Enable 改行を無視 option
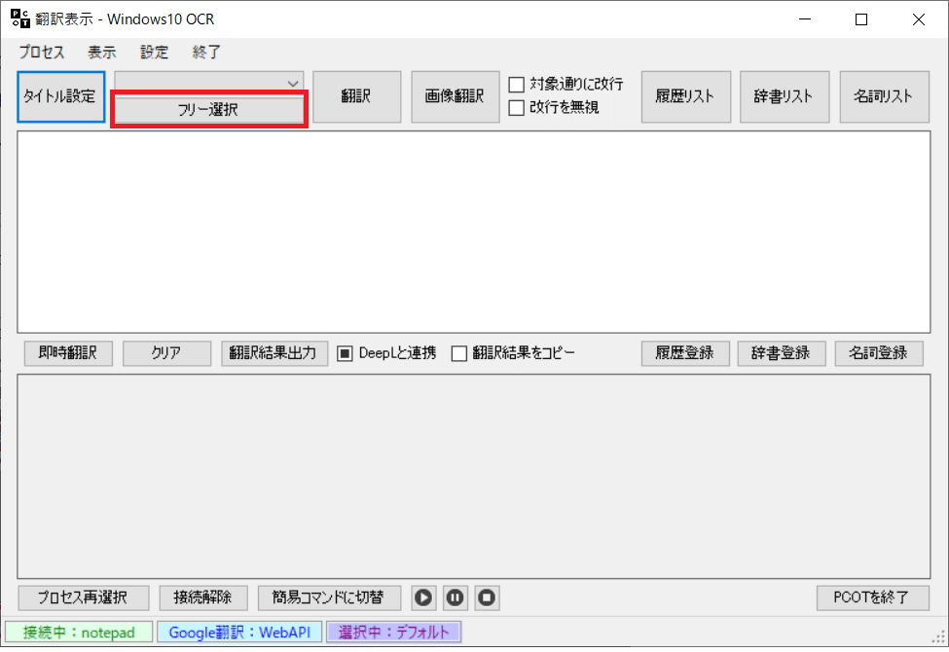Screen dimensions: 949x652 click(516, 107)
